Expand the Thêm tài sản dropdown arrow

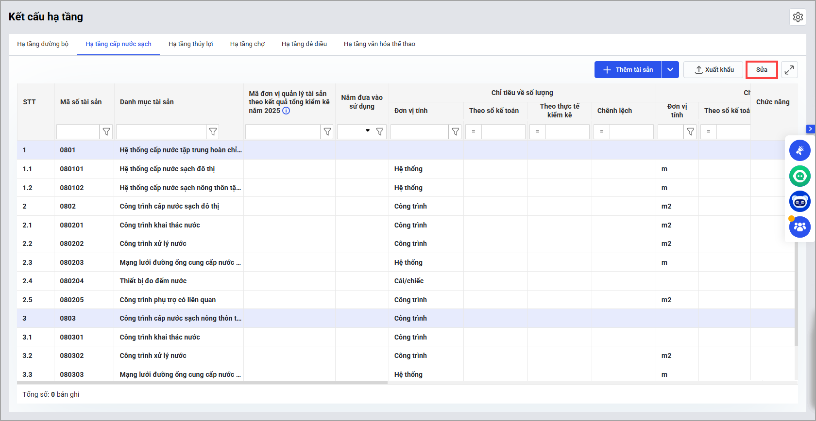[670, 70]
